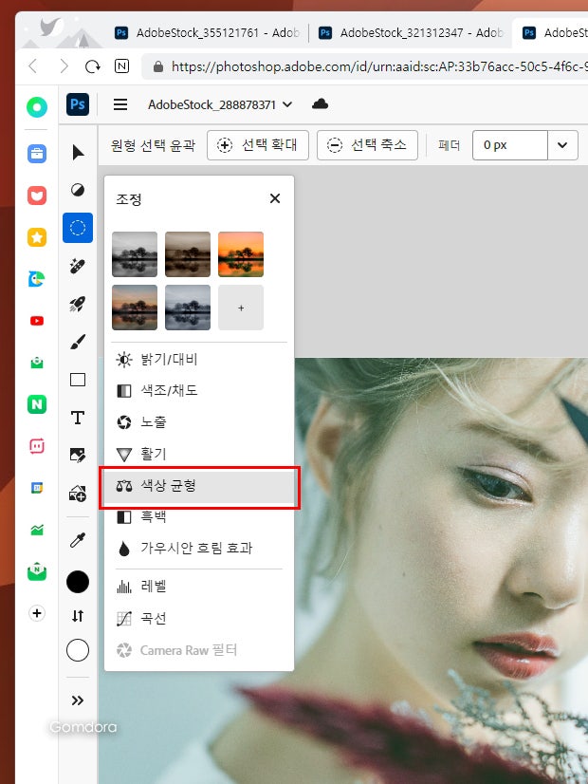Viewport: 588px width, 784px height.
Task: Switch to AdobeStock_355121761 browser tab
Action: point(208,33)
